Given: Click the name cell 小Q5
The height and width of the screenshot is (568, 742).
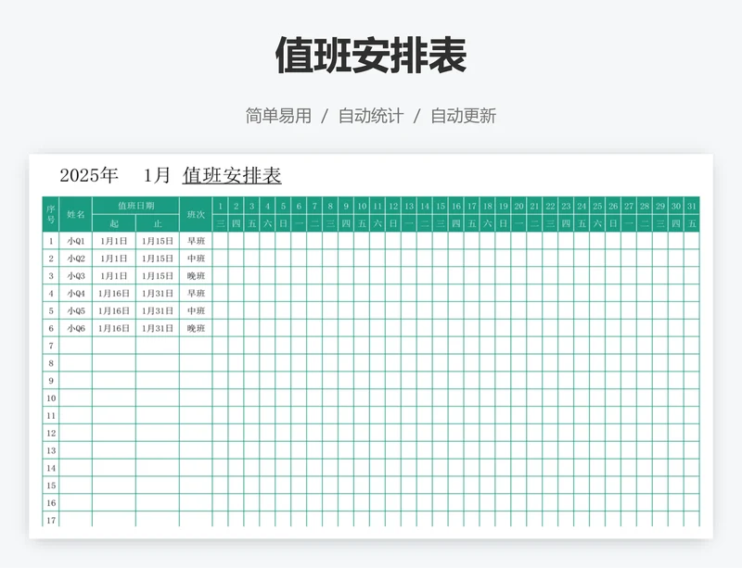Looking at the screenshot, I should (76, 310).
